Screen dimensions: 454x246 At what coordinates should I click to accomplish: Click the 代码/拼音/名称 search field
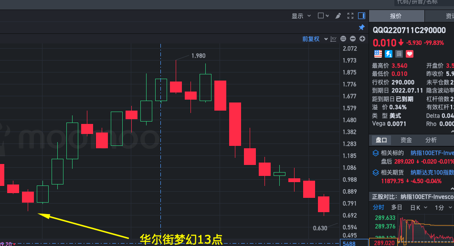tap(424, 2)
